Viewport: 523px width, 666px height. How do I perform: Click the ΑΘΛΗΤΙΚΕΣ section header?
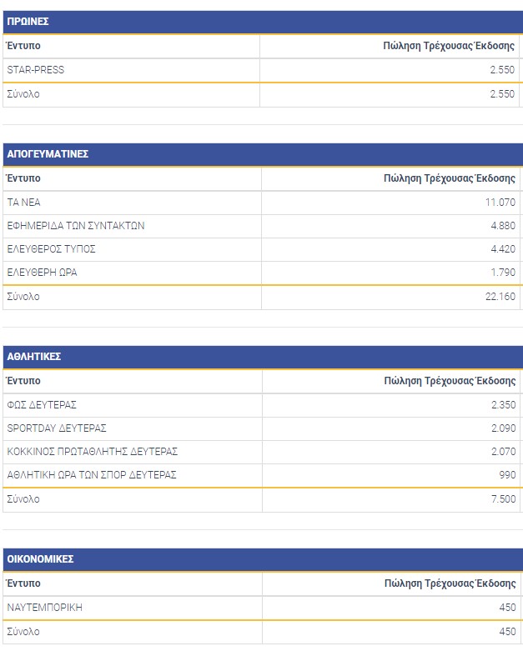pos(34,357)
